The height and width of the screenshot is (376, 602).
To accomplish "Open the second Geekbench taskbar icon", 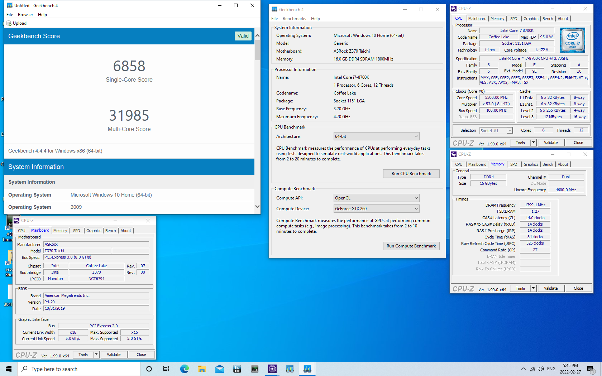I will 290,369.
